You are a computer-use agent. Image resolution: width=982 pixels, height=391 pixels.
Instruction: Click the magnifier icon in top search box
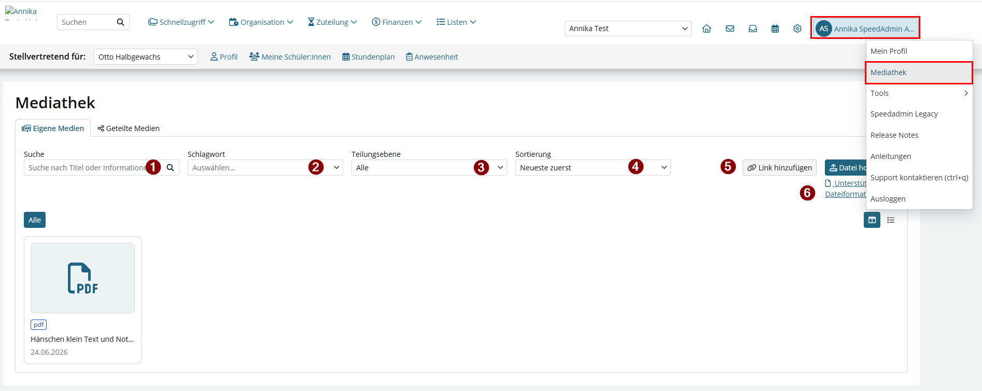(120, 22)
